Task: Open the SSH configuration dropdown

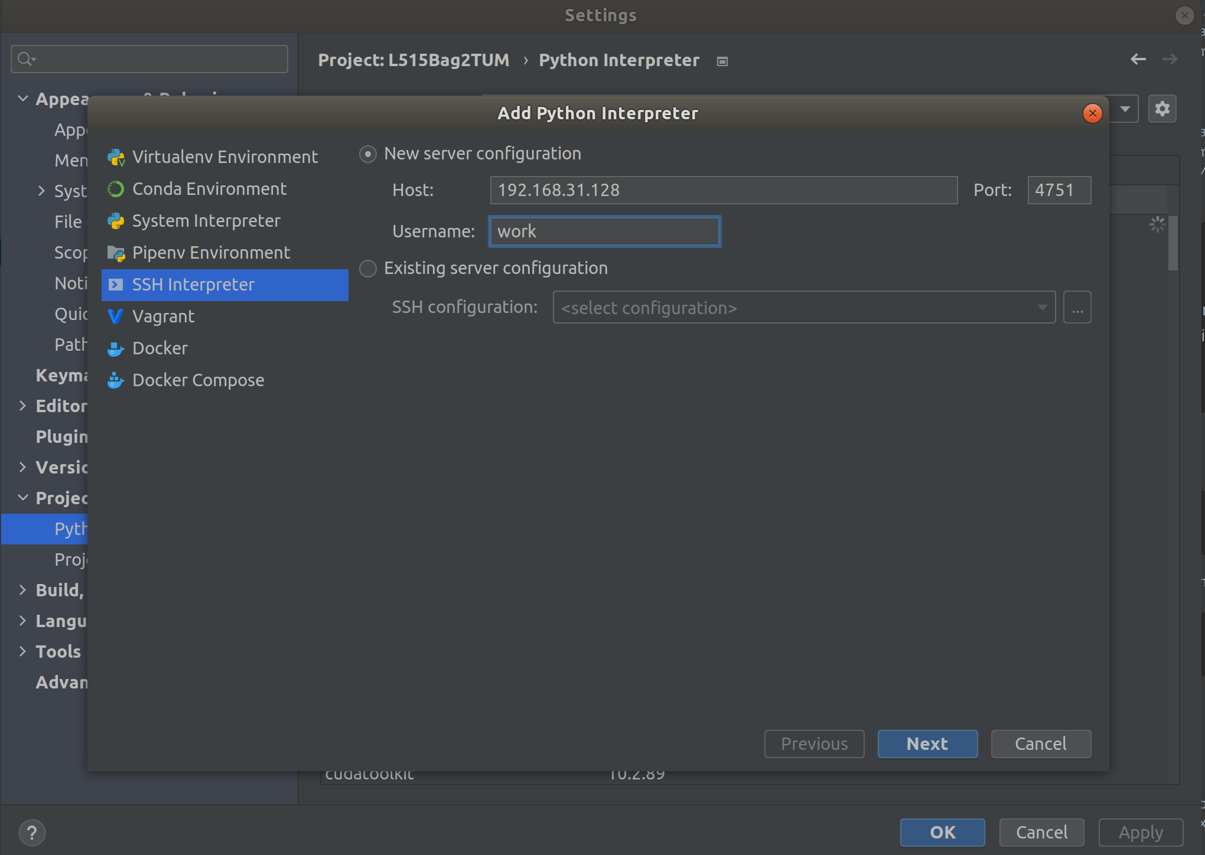Action: click(x=803, y=308)
